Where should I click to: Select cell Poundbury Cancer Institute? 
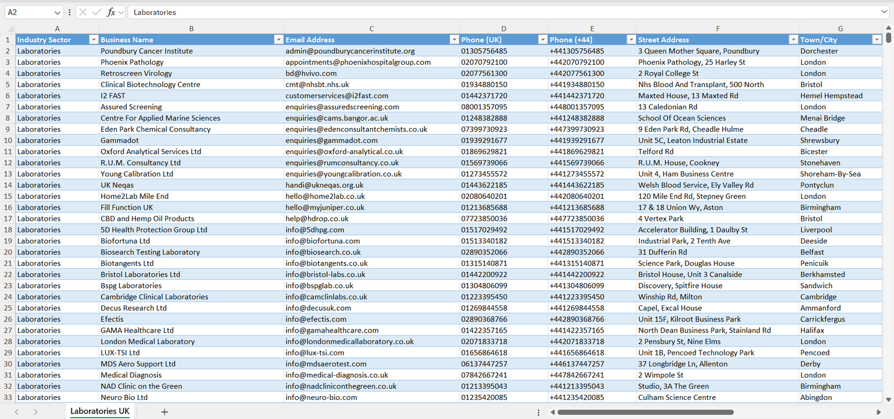(x=191, y=51)
